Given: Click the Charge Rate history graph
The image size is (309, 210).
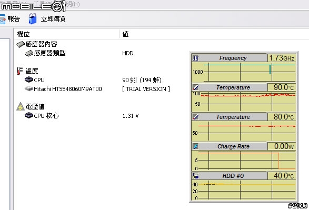Looking at the screenshot, I should (x=244, y=161).
